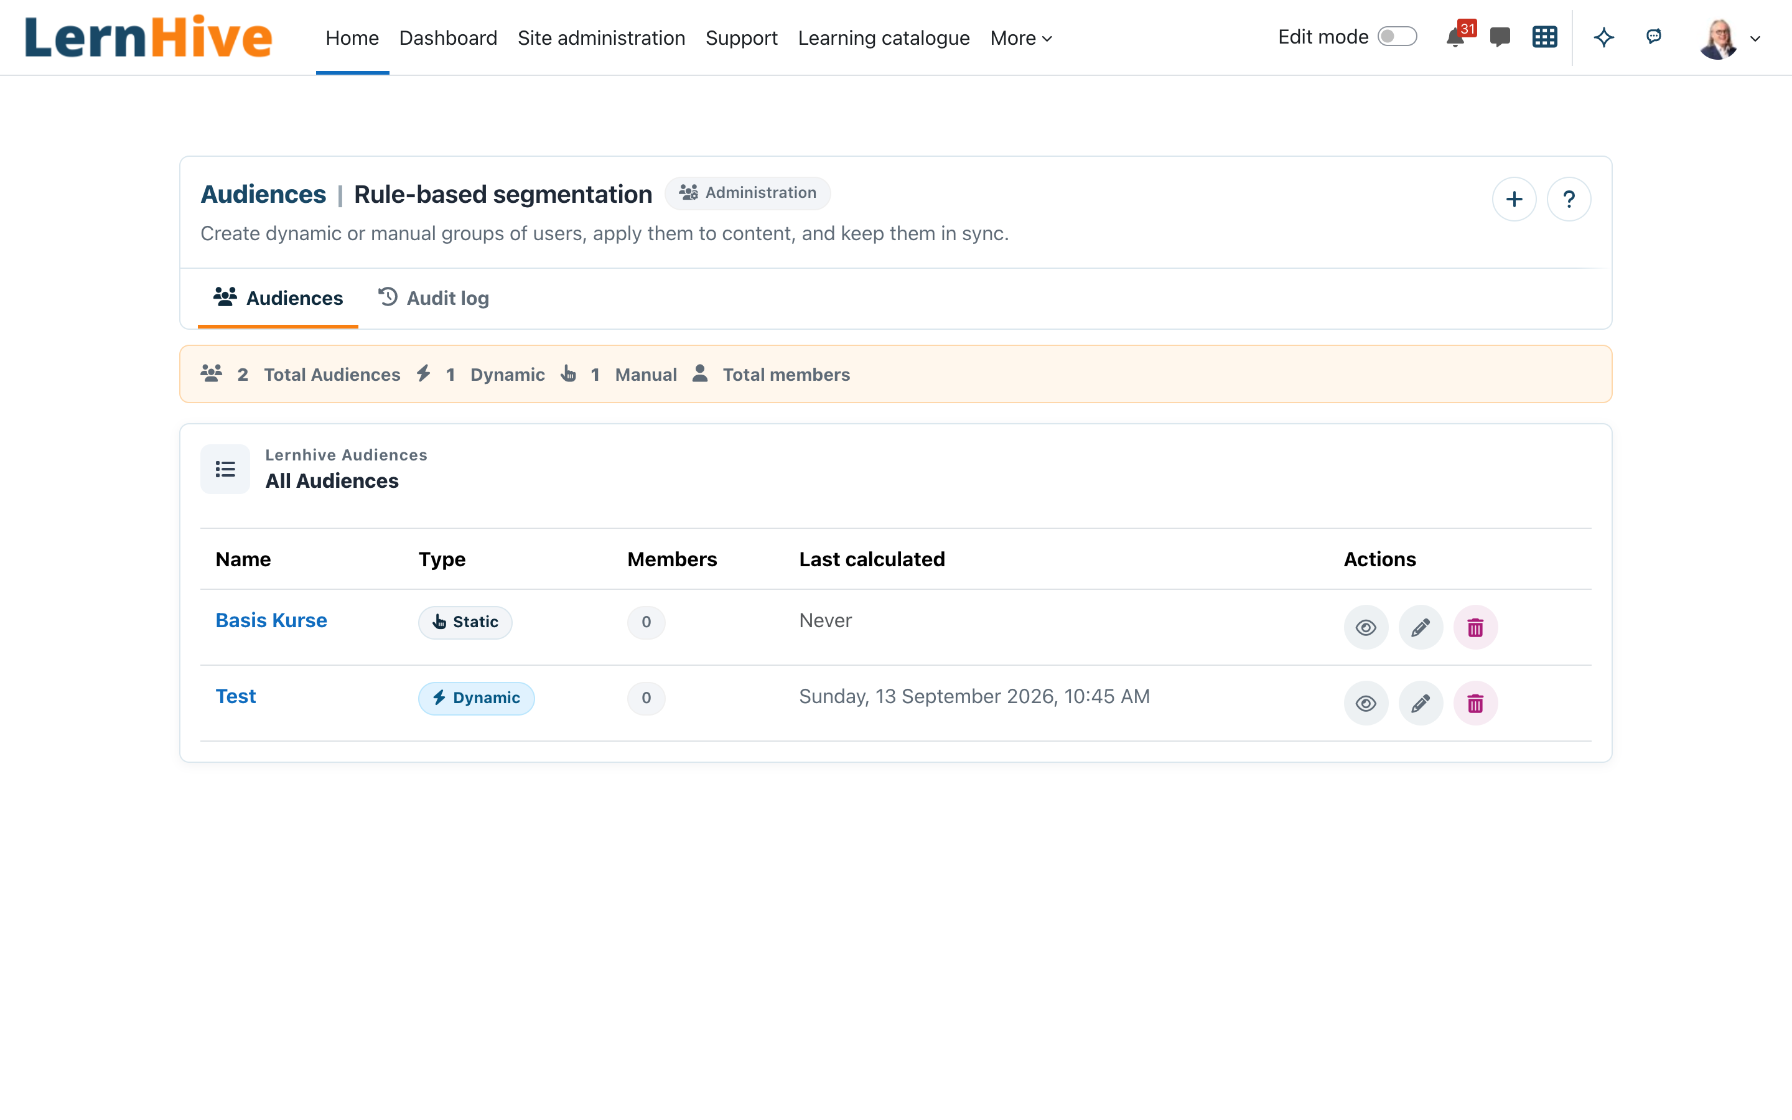The width and height of the screenshot is (1792, 1120).
Task: Click the Total Audiences stat
Action: [301, 374]
